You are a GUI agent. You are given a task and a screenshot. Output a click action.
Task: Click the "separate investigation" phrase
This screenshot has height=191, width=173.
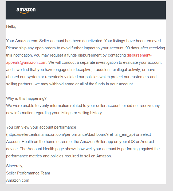pos(96,62)
